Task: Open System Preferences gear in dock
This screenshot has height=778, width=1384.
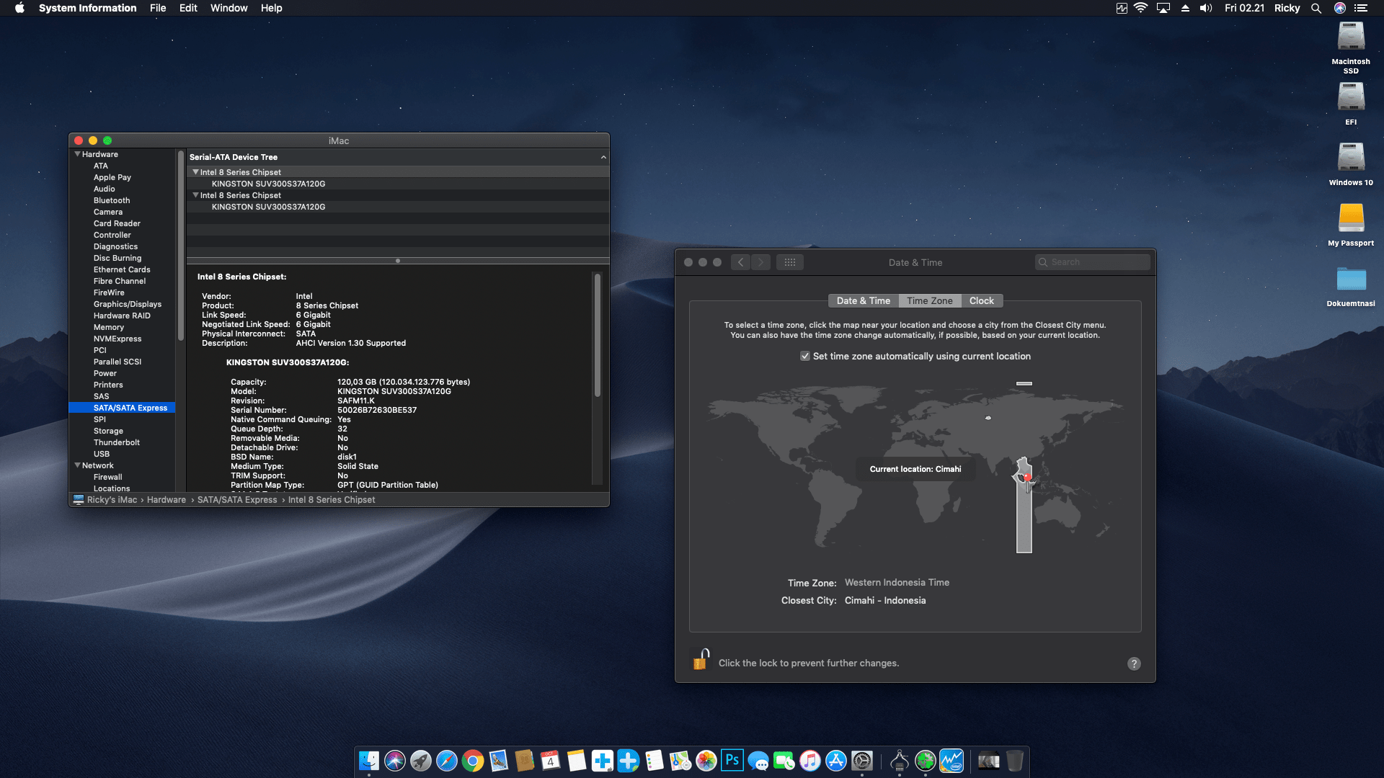Action: (x=862, y=761)
